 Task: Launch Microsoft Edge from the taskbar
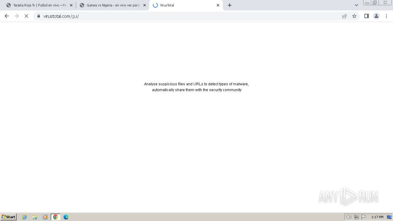[66, 217]
